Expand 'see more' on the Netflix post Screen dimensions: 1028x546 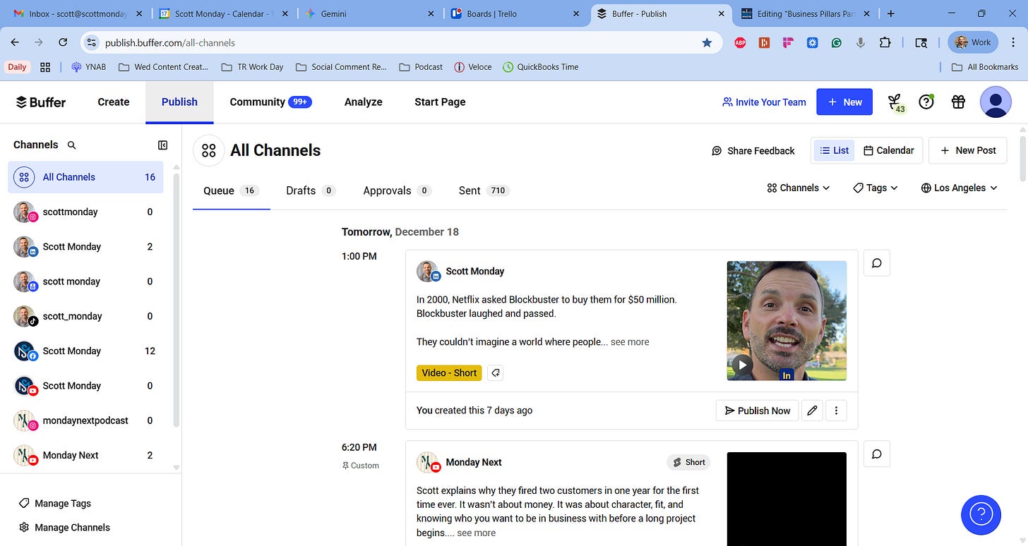pos(630,342)
